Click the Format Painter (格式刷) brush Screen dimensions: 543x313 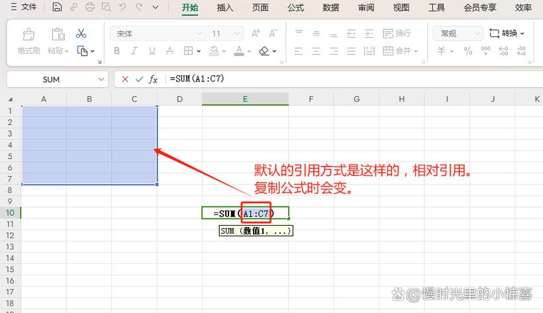(28, 34)
